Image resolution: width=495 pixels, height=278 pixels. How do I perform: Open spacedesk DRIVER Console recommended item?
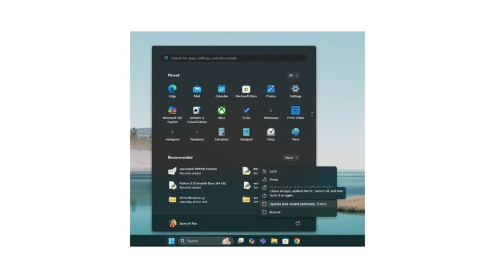[x=193, y=171]
